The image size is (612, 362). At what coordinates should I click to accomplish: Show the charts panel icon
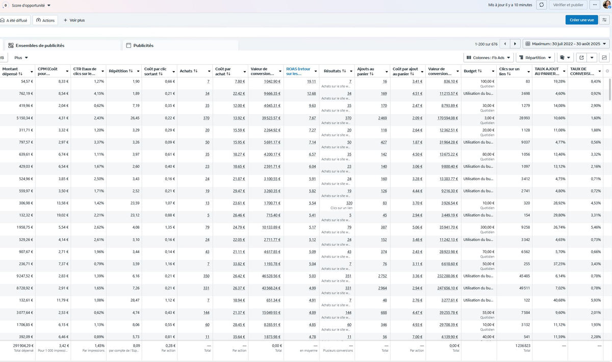click(604, 58)
